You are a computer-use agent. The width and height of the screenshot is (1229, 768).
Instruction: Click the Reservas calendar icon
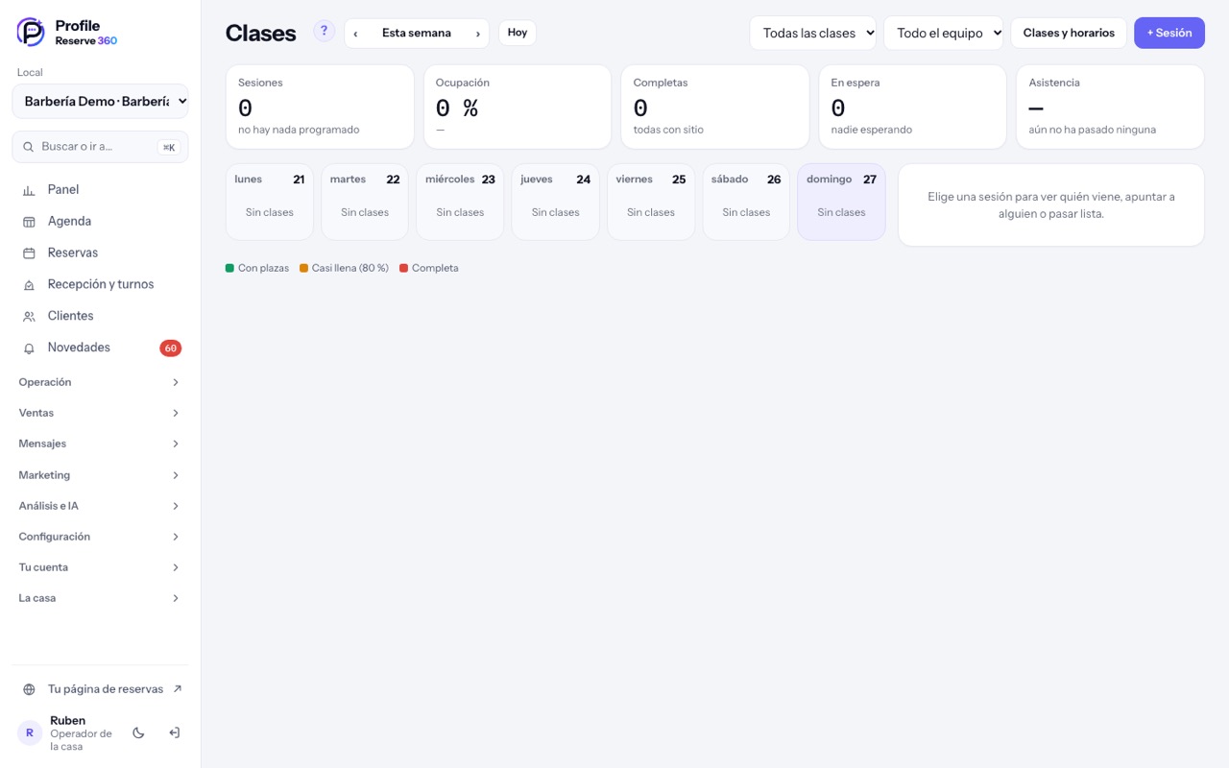pyautogui.click(x=29, y=253)
